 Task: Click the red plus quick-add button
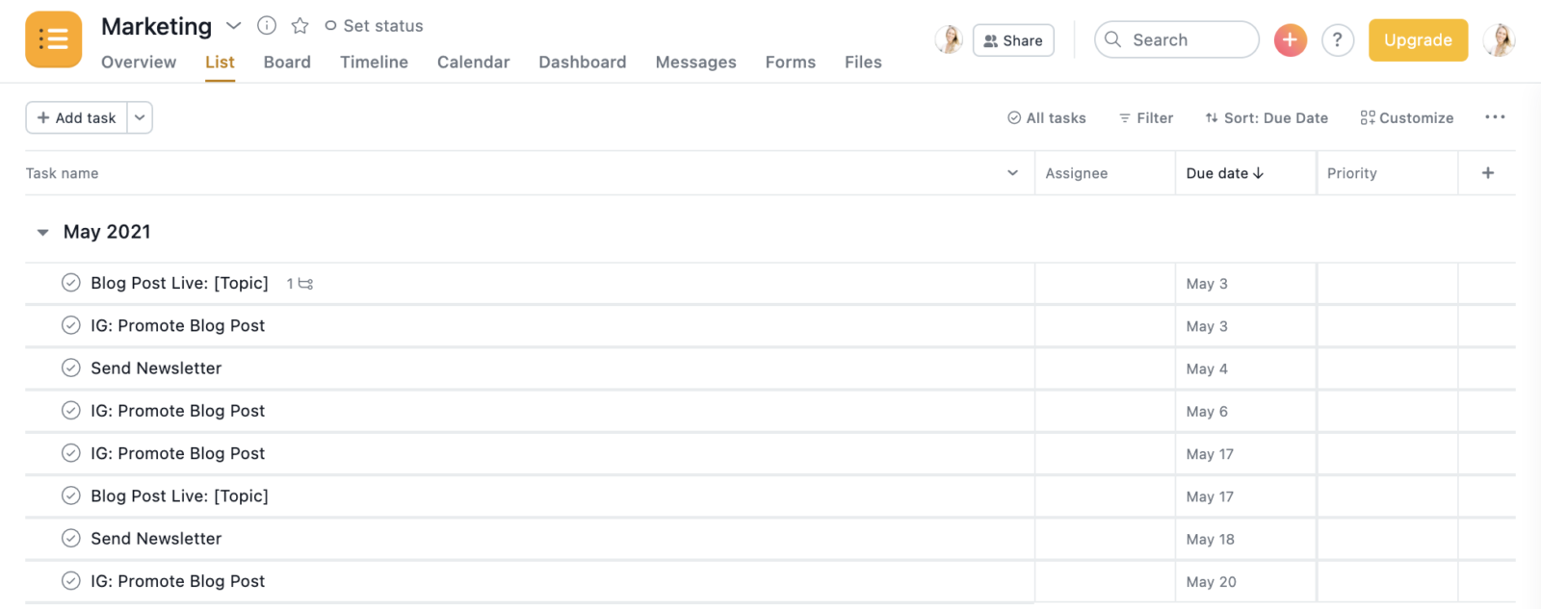pyautogui.click(x=1290, y=40)
